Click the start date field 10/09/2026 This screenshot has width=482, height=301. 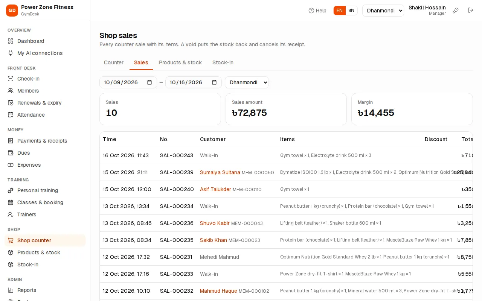click(128, 82)
